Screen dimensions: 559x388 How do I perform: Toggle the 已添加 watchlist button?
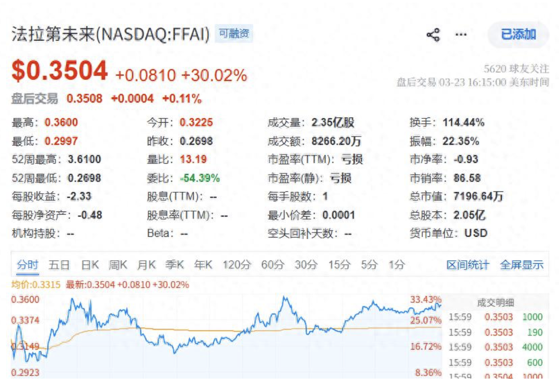click(x=518, y=35)
